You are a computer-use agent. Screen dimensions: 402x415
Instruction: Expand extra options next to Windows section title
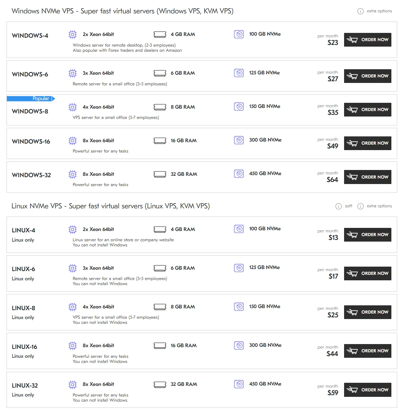coord(380,11)
